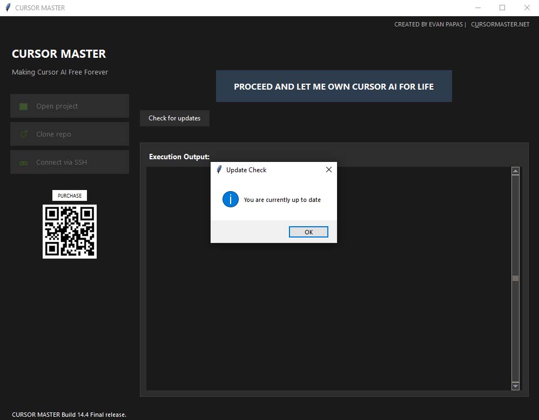Click the PURCHASE button above the QR code
Viewport: 539px width, 420px height.
pyautogui.click(x=70, y=195)
